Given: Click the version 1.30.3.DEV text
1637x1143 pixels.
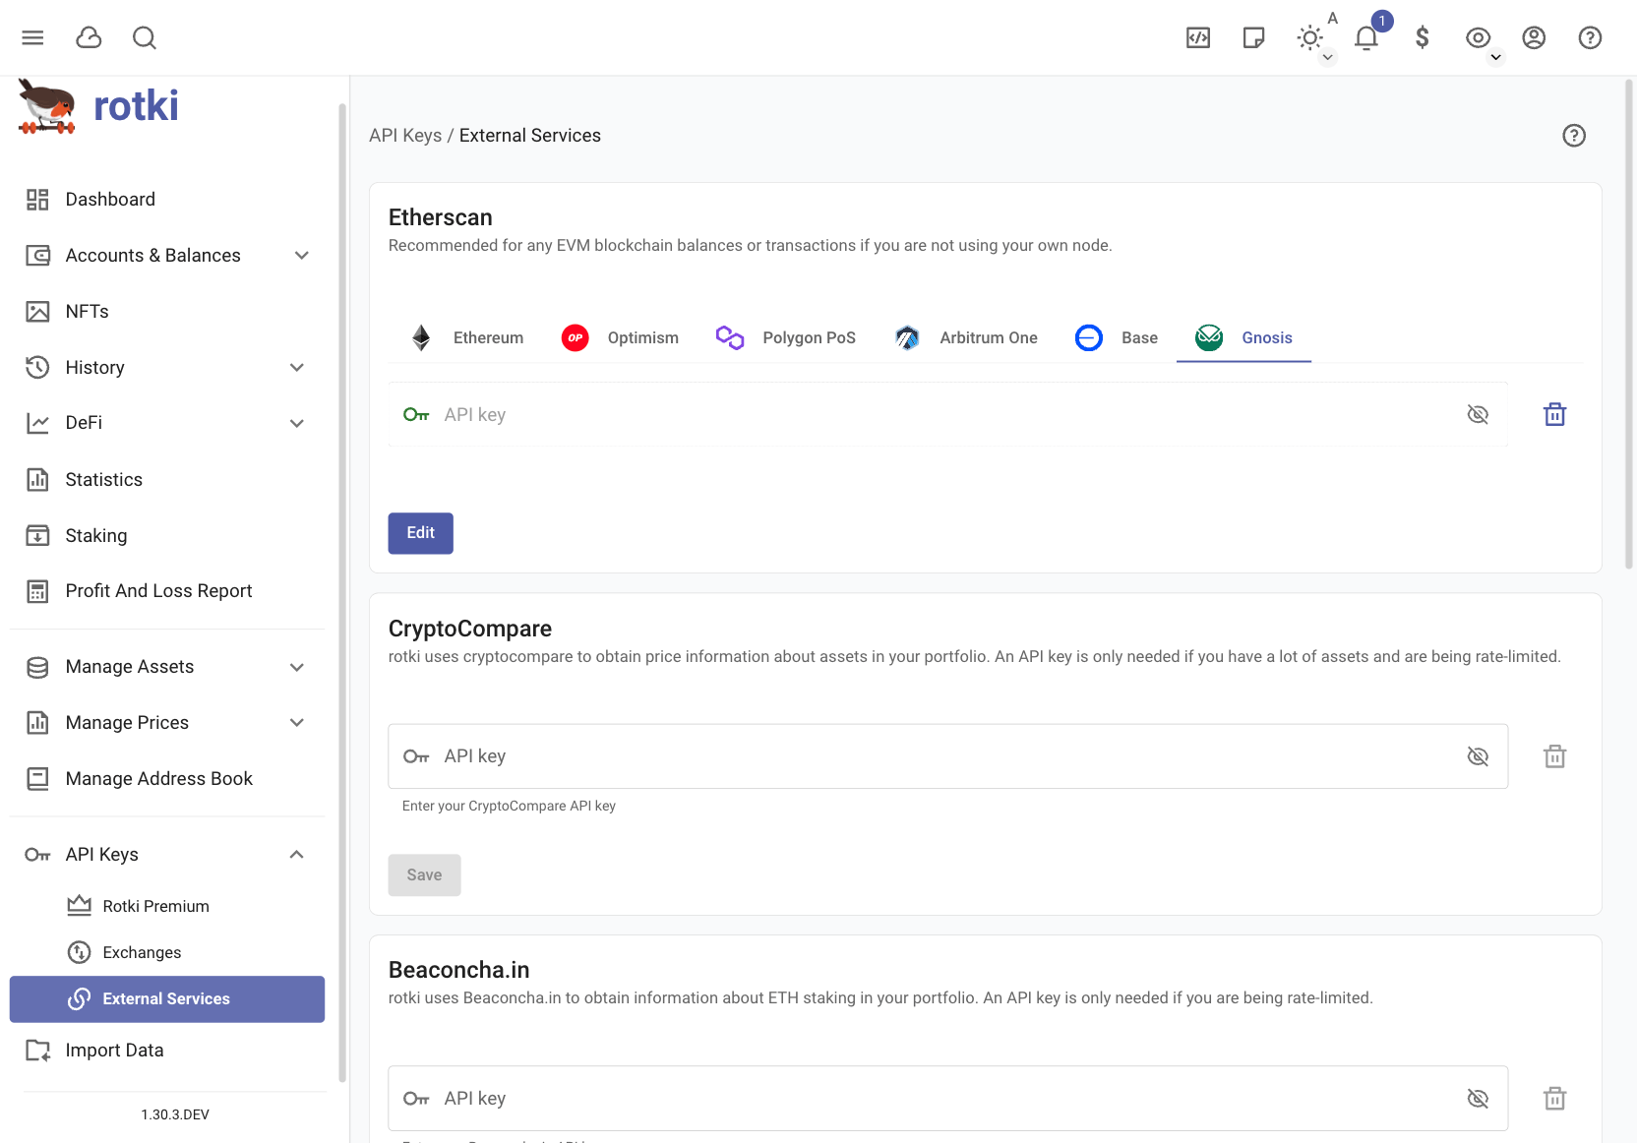Looking at the screenshot, I should coord(175,1114).
